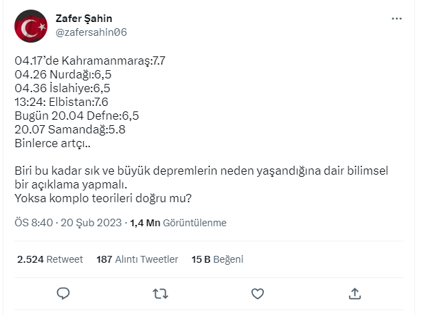Click the Kahramanmaraş:7.7 text line
The image size is (426, 315).
[x=90, y=61]
